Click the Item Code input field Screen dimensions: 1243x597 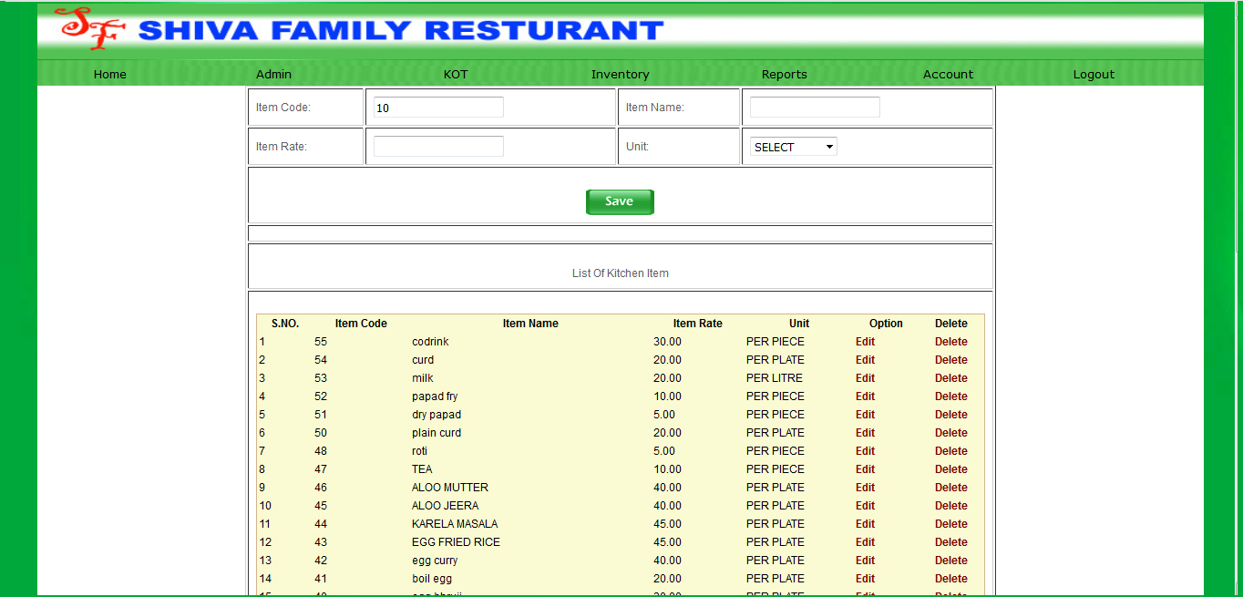438,108
